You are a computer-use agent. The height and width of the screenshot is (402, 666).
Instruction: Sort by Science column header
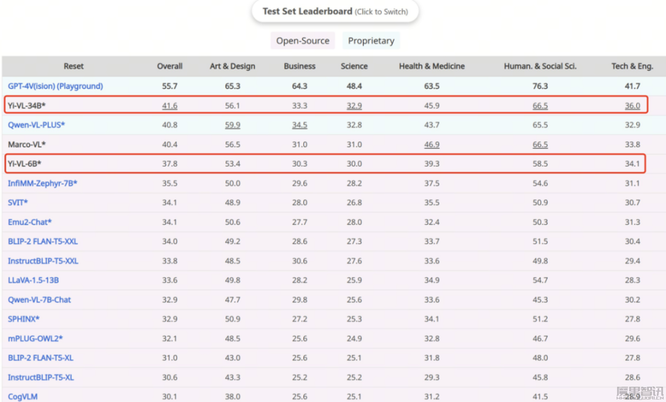pyautogui.click(x=354, y=67)
